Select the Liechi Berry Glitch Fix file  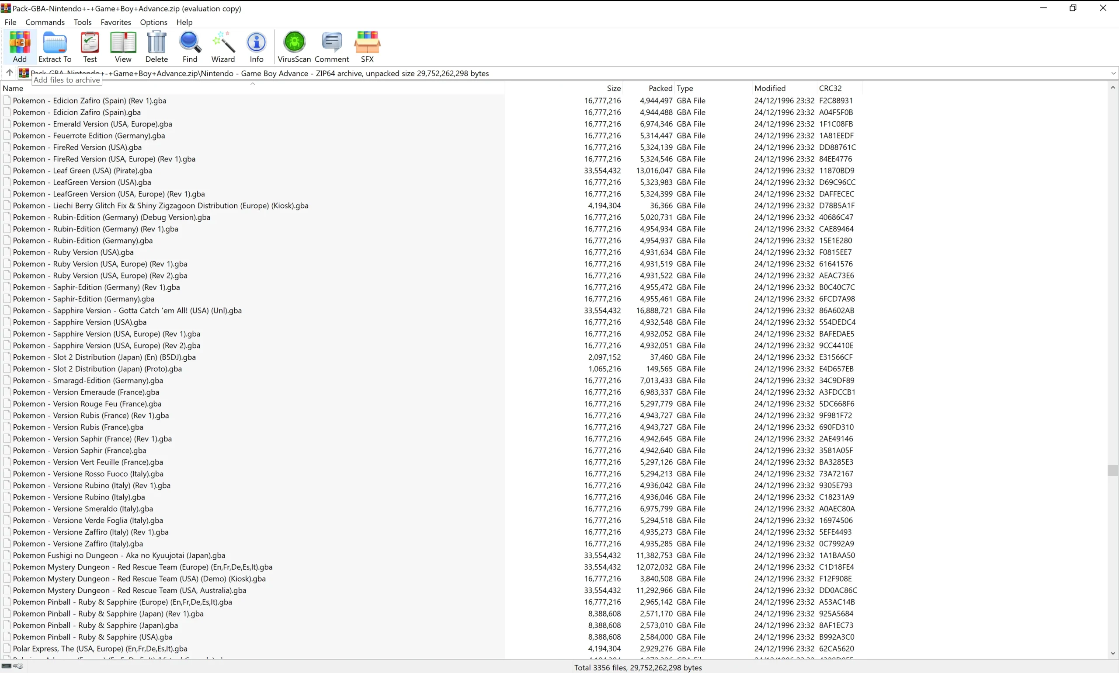point(160,206)
